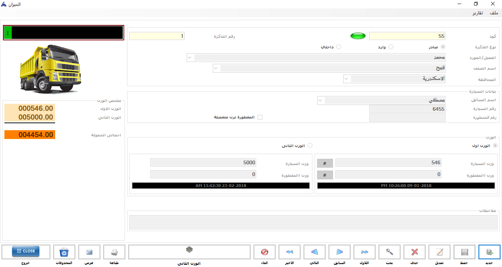Select the وارد (incoming) ticket type radio

click(x=391, y=47)
